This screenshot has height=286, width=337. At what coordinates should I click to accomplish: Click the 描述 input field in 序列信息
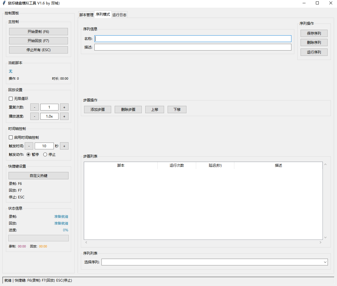point(193,47)
